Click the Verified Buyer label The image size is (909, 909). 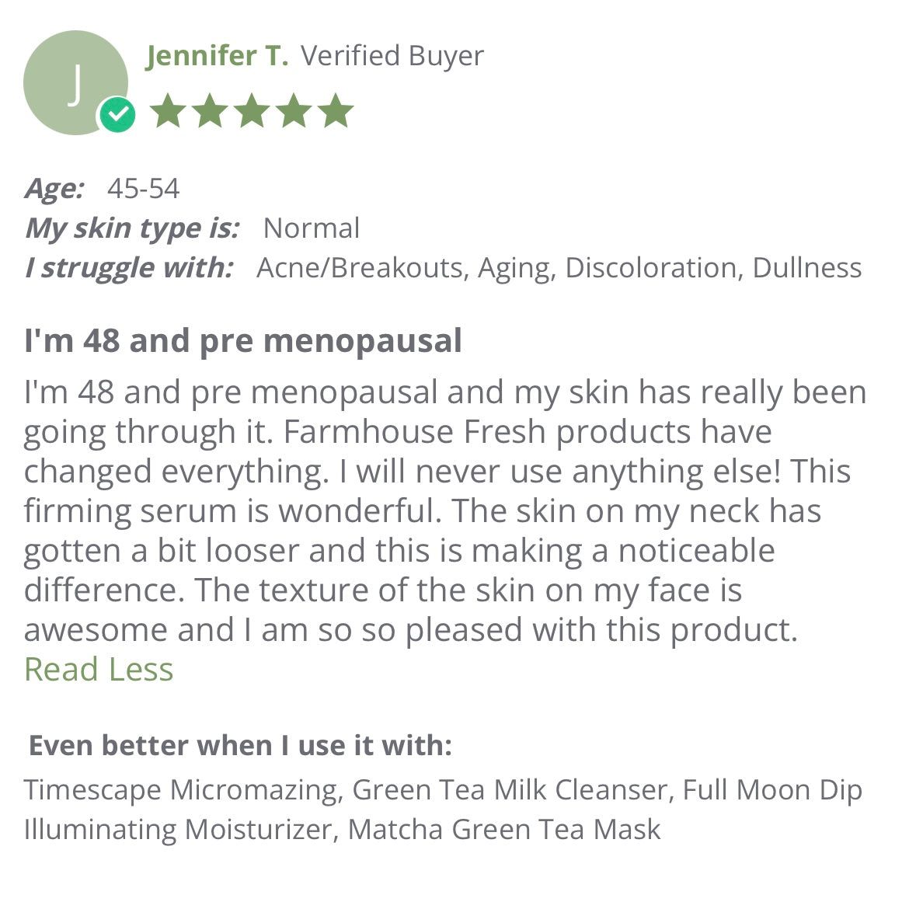pos(392,56)
